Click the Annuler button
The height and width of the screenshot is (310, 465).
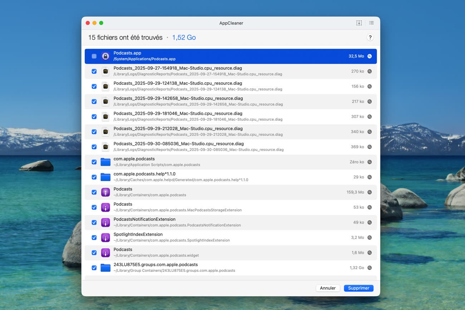pos(328,288)
